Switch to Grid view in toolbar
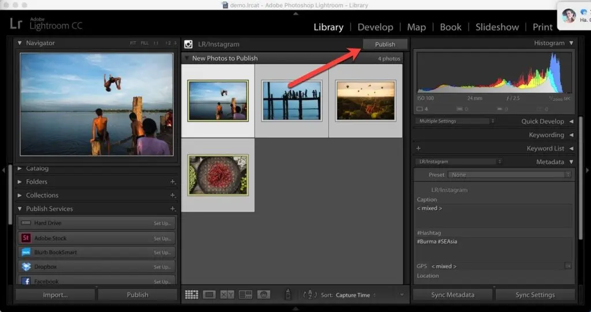 192,295
